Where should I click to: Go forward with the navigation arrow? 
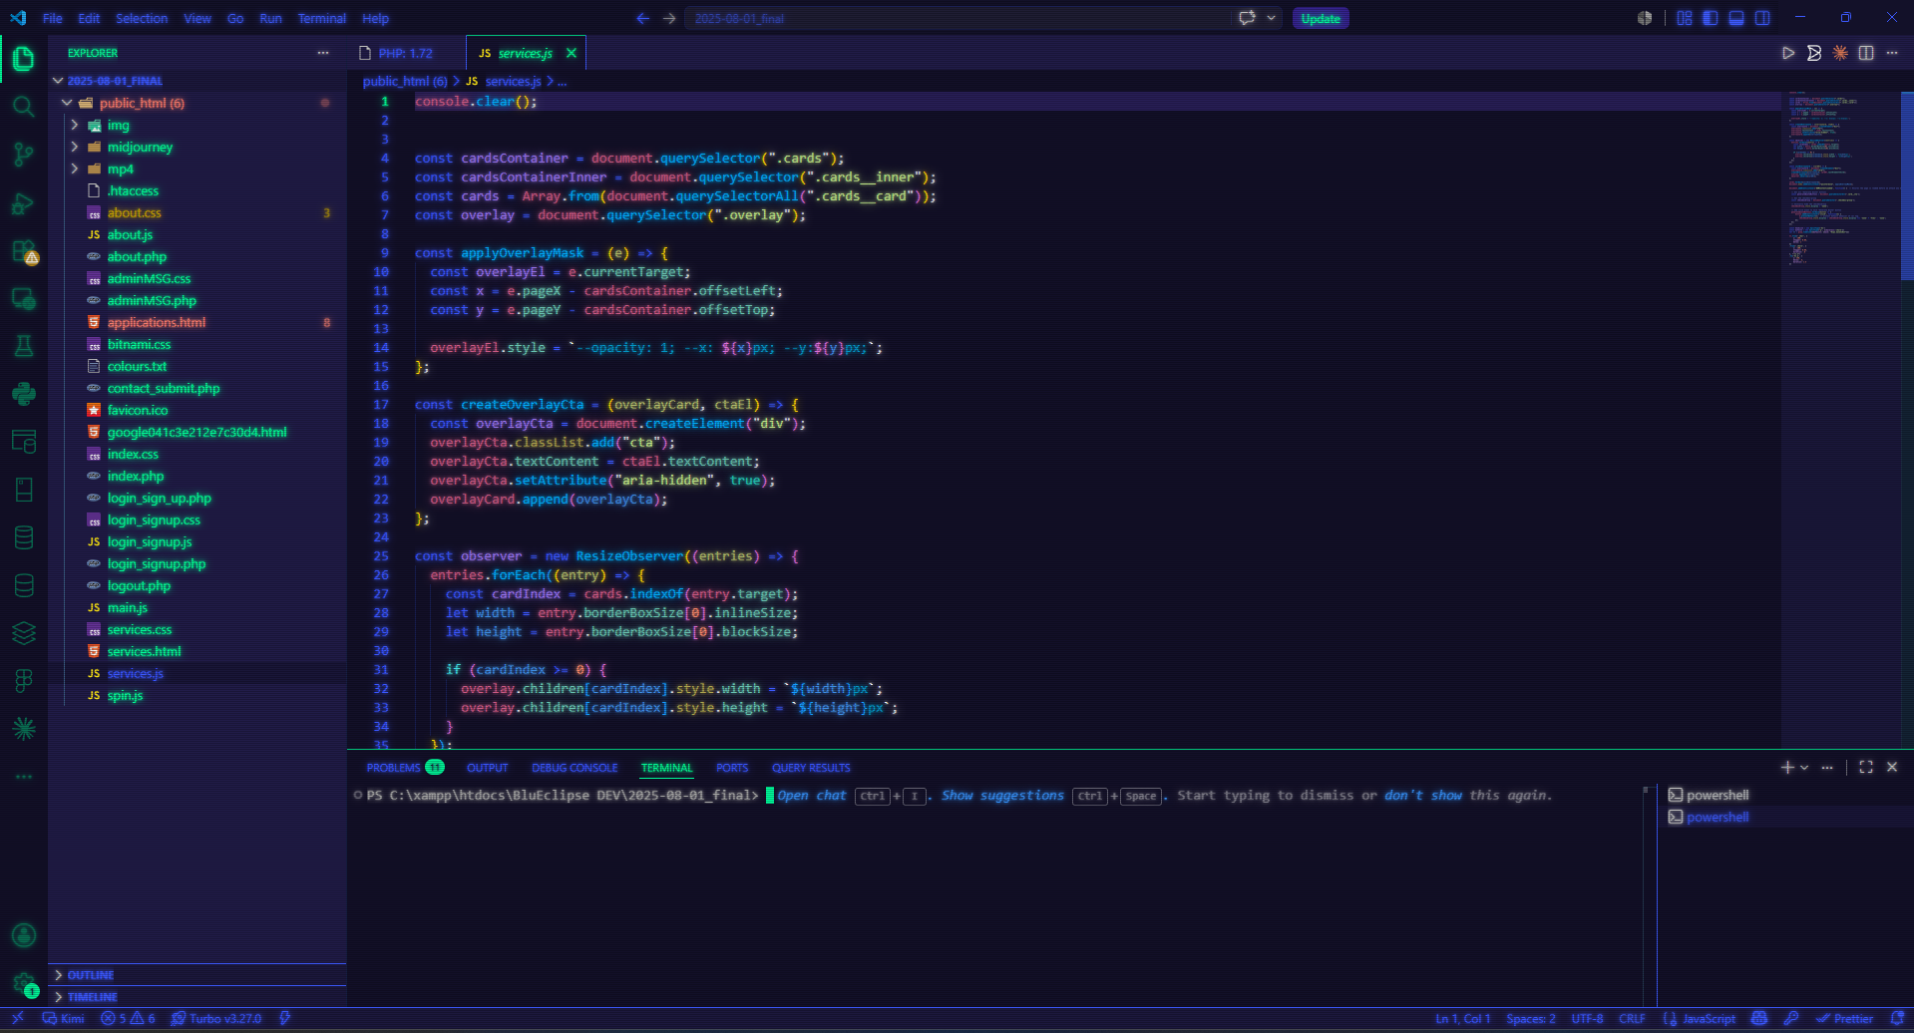[x=669, y=18]
